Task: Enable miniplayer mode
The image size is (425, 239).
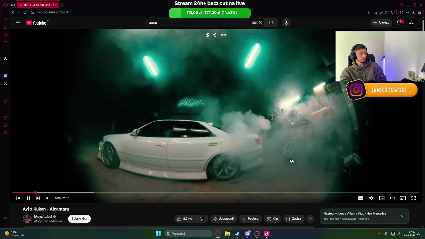Action: click(x=382, y=198)
